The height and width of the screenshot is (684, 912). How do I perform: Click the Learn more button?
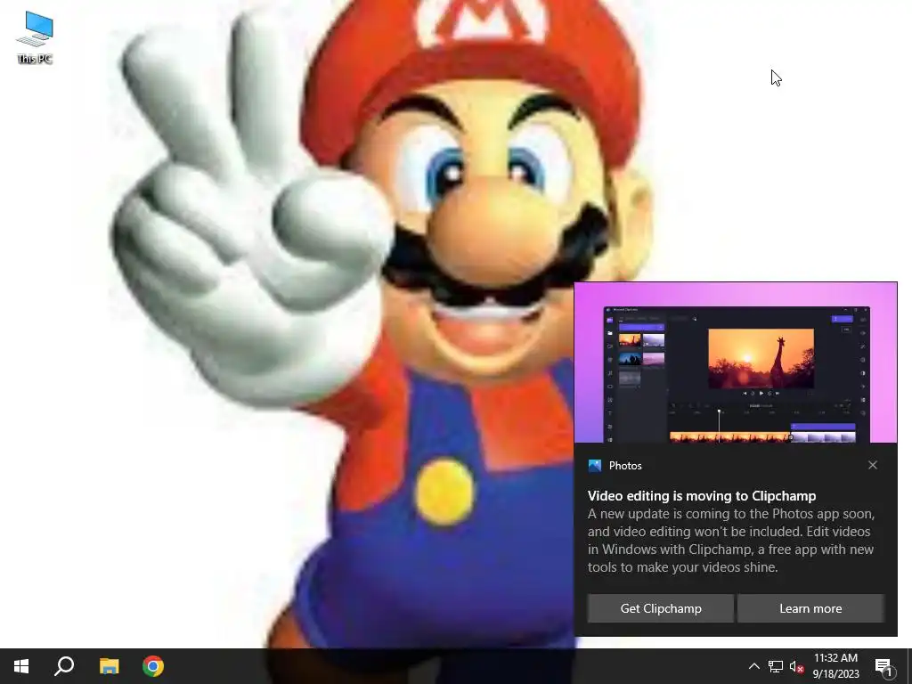coord(810,608)
